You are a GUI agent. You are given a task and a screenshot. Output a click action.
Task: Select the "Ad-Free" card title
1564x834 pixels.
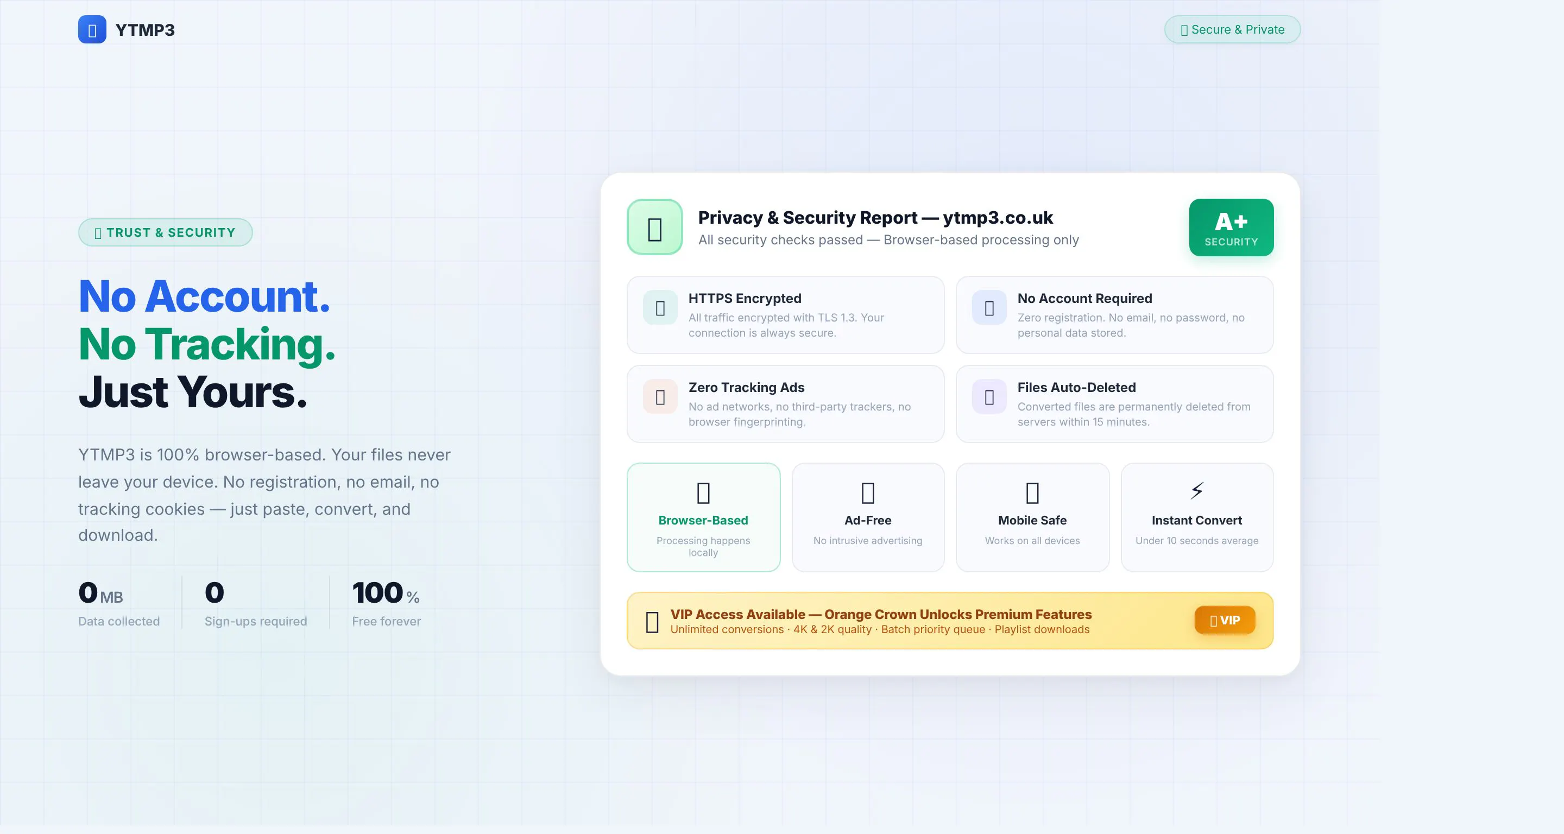[x=868, y=520]
